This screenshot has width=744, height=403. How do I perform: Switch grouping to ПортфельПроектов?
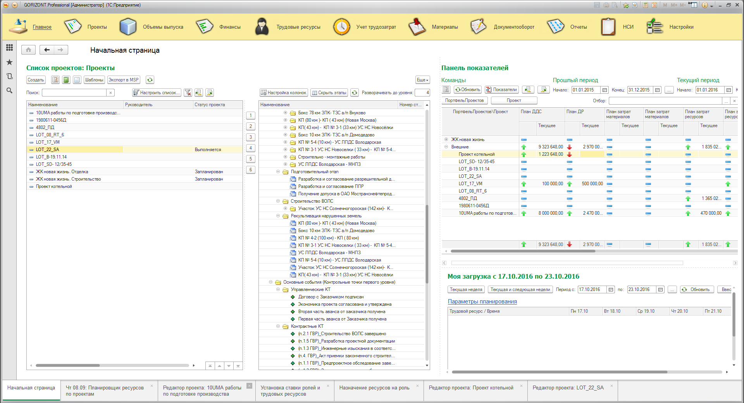click(464, 100)
